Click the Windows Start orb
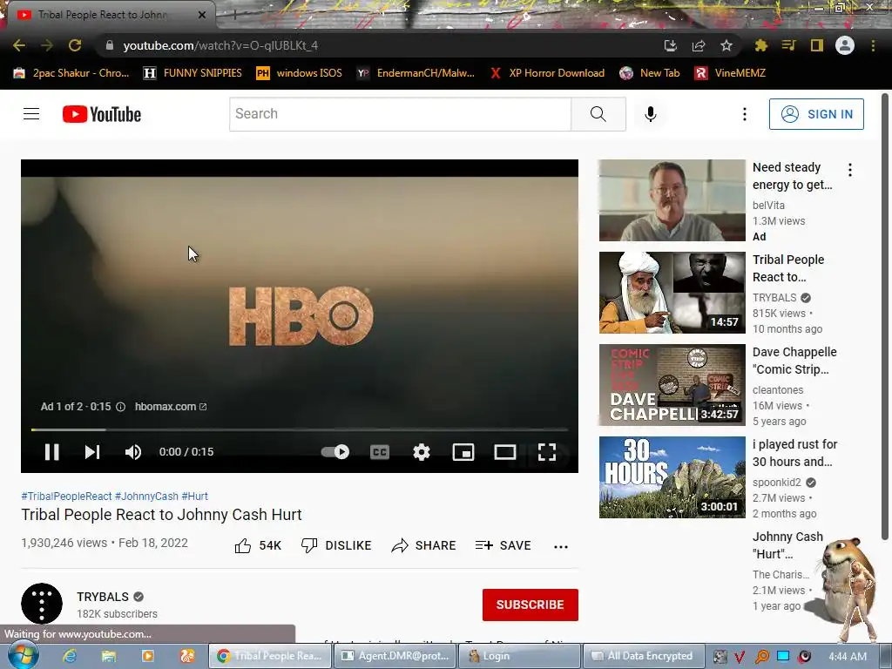Screen dimensions: 892x669 [x=23, y=655]
